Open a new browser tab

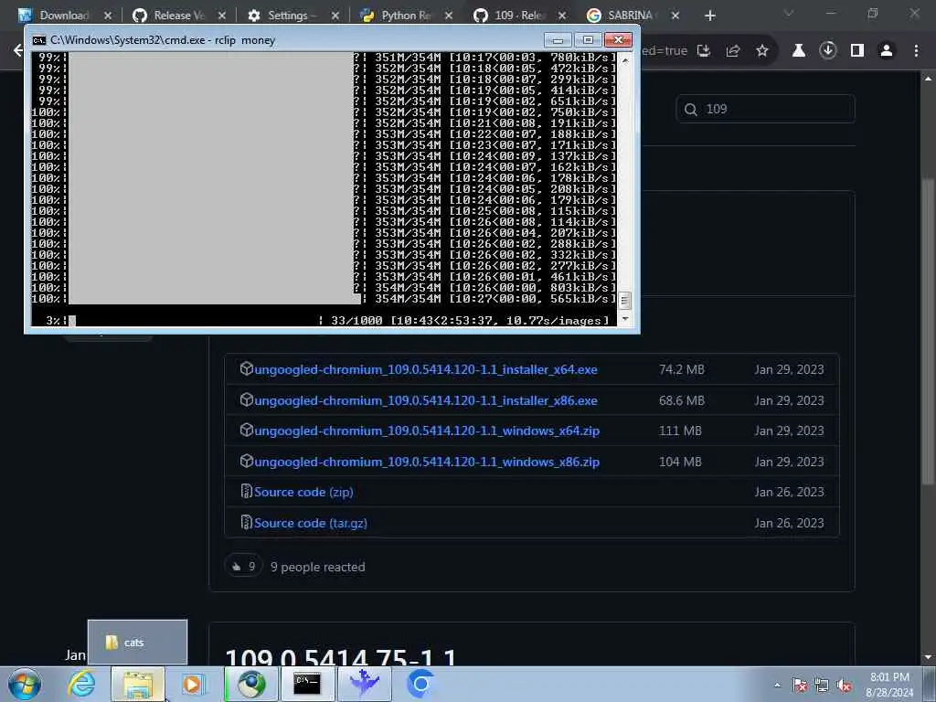709,16
